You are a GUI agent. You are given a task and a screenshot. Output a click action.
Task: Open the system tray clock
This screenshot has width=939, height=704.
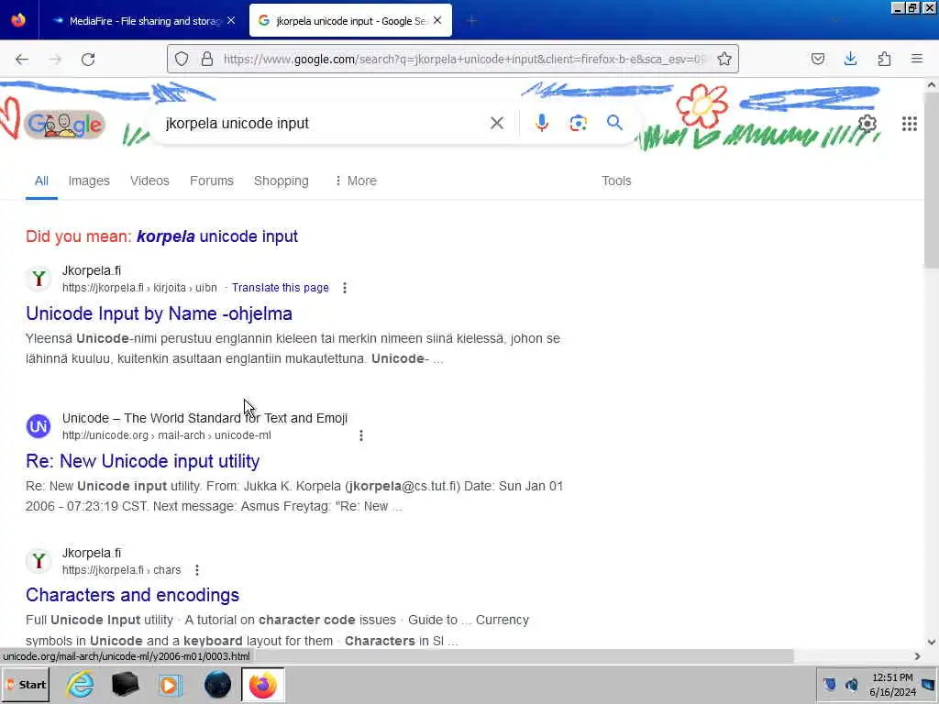(x=892, y=684)
